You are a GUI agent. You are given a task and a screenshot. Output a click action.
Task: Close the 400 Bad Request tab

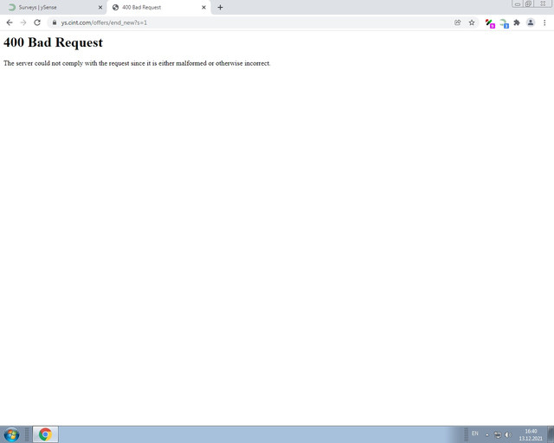tap(204, 7)
